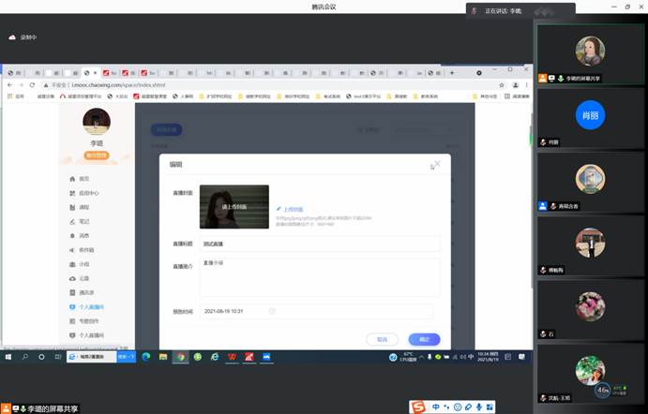Click the 确定 confirm button
Viewport: 648px width, 414px height.
coord(424,339)
